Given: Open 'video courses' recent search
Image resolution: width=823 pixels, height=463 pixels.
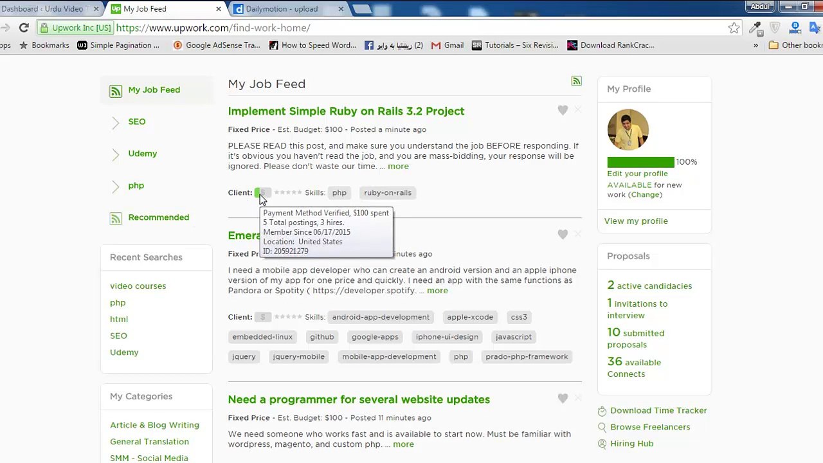Looking at the screenshot, I should (138, 286).
